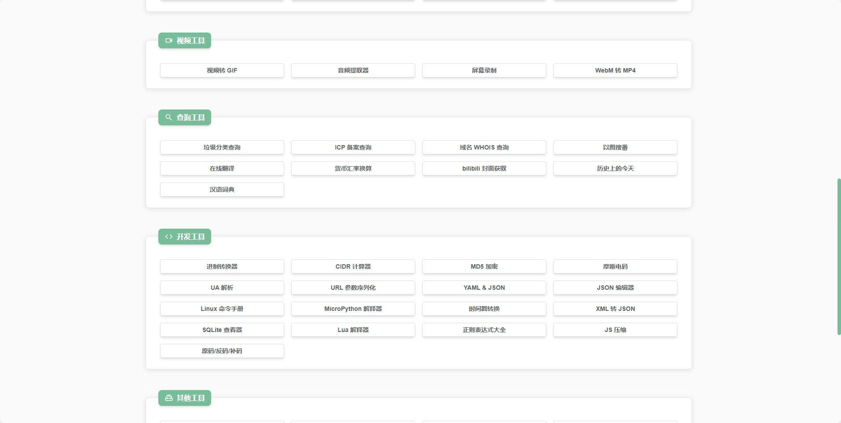Open the SQLite 查看器
841x423 pixels.
pos(222,330)
